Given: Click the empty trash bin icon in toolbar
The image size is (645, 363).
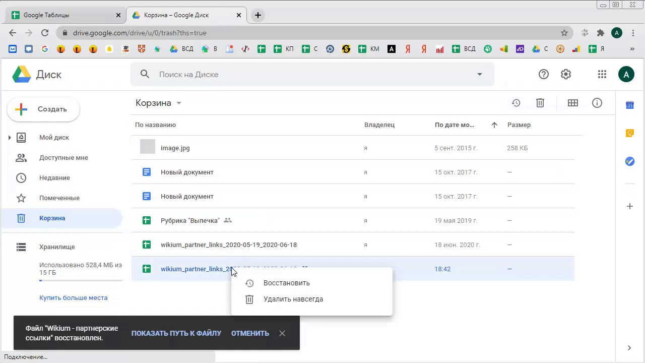Looking at the screenshot, I should point(540,103).
